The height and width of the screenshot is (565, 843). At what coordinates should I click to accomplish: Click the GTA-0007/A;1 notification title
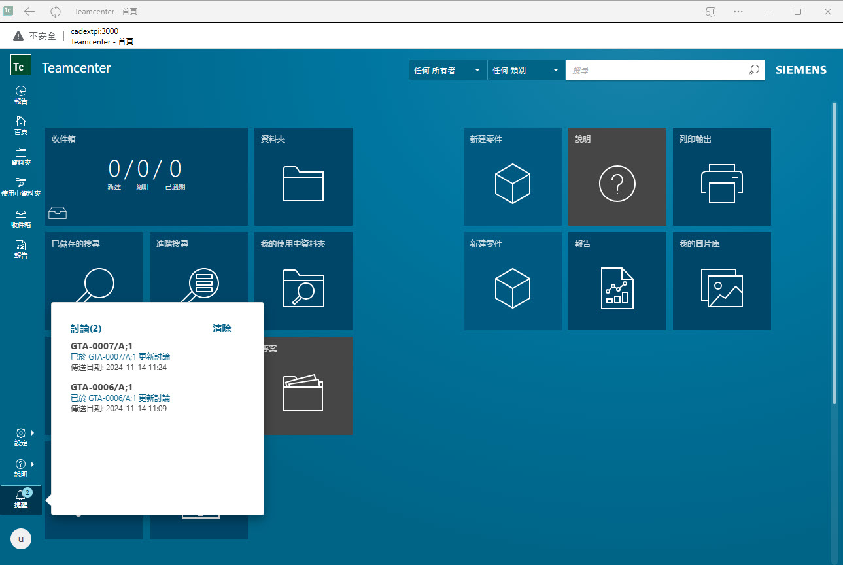101,346
